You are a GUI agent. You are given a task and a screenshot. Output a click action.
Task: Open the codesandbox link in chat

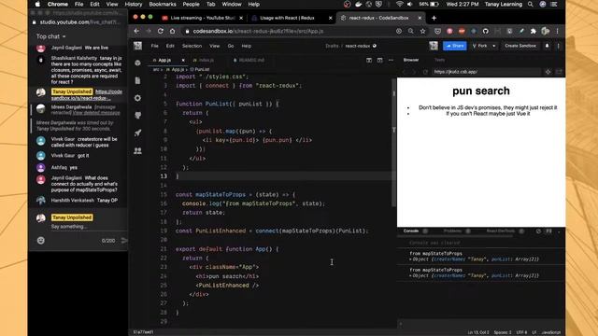[x=87, y=95]
